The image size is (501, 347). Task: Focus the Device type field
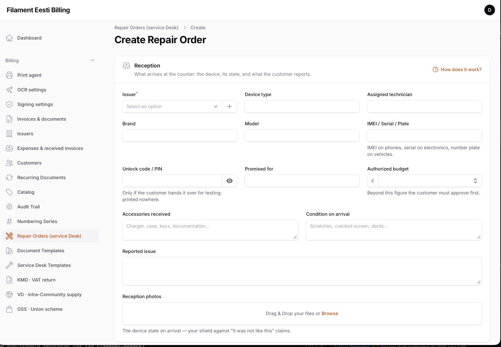pyautogui.click(x=302, y=106)
